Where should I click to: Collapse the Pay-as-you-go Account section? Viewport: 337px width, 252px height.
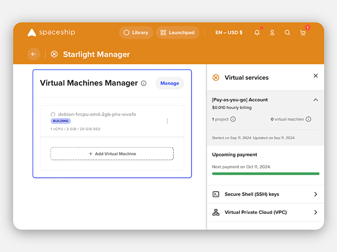pos(315,100)
